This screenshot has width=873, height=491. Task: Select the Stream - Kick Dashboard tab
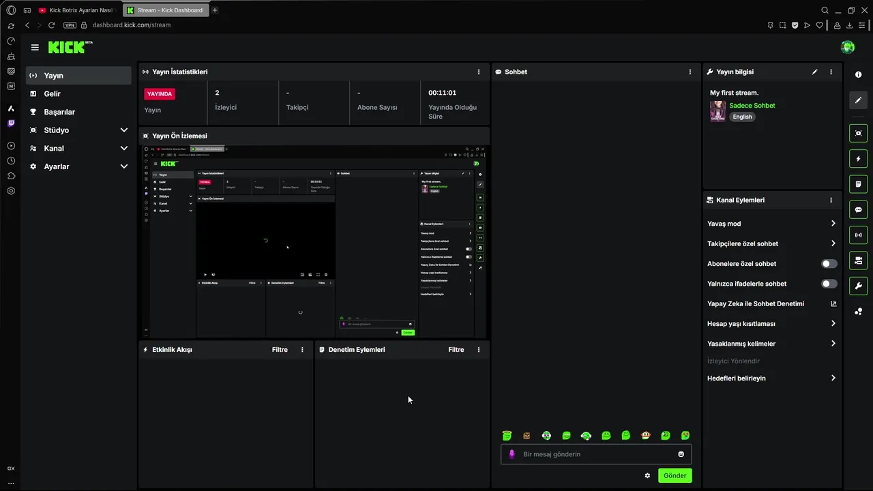[165, 10]
